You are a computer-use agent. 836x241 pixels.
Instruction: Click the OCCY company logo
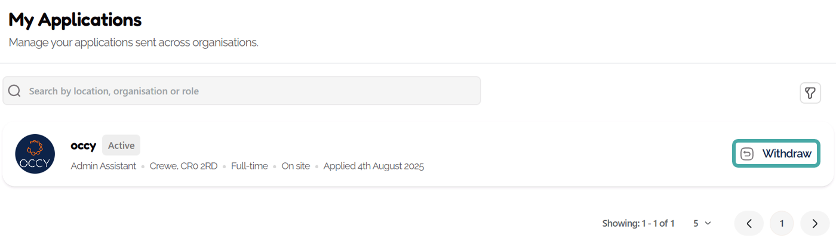pos(35,154)
